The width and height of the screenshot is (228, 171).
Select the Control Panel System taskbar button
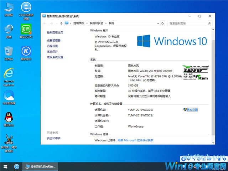click(40, 167)
